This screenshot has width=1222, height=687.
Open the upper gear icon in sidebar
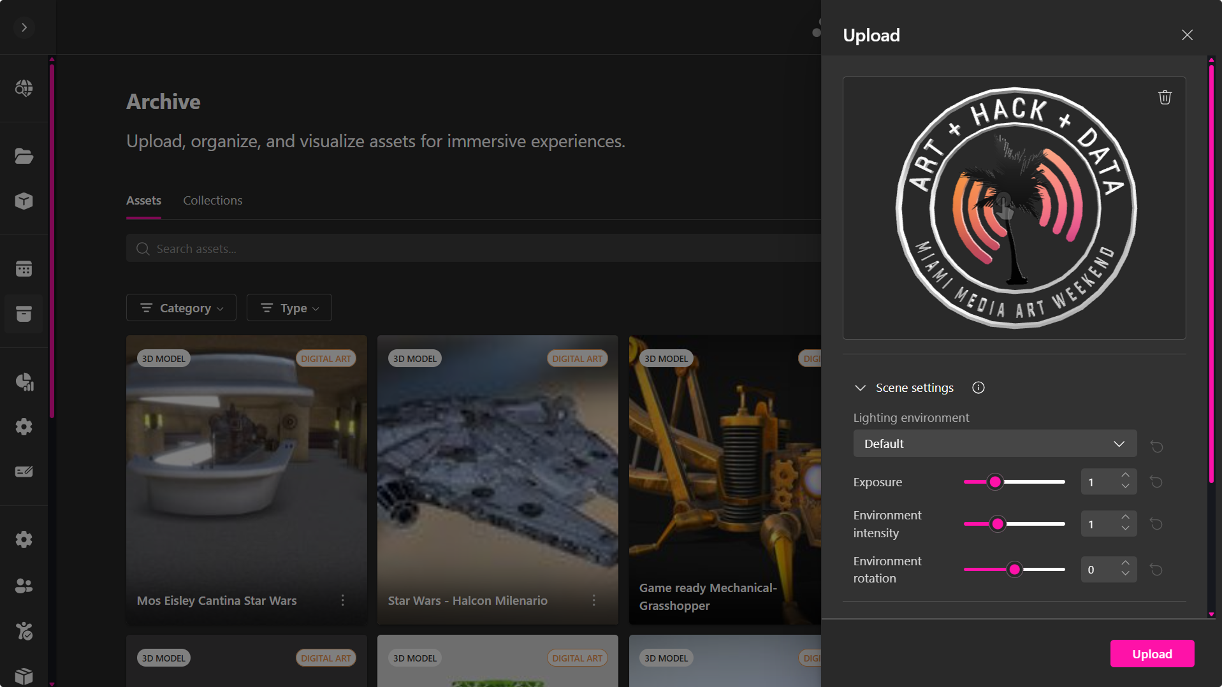pos(24,427)
